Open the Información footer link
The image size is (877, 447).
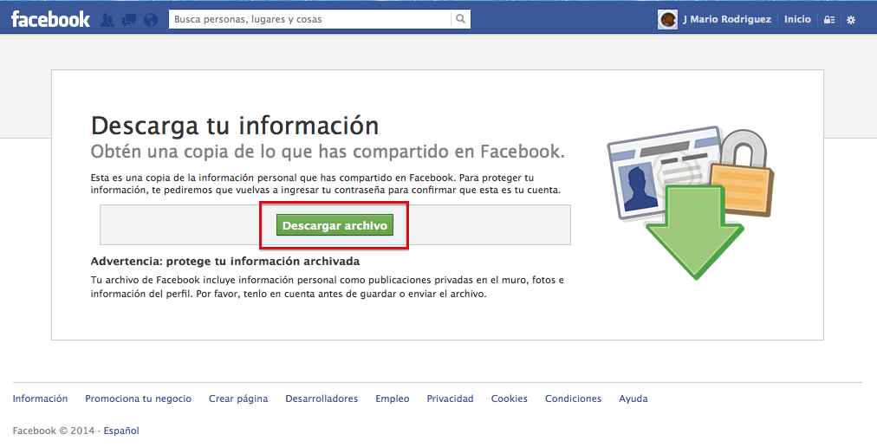[x=40, y=398]
